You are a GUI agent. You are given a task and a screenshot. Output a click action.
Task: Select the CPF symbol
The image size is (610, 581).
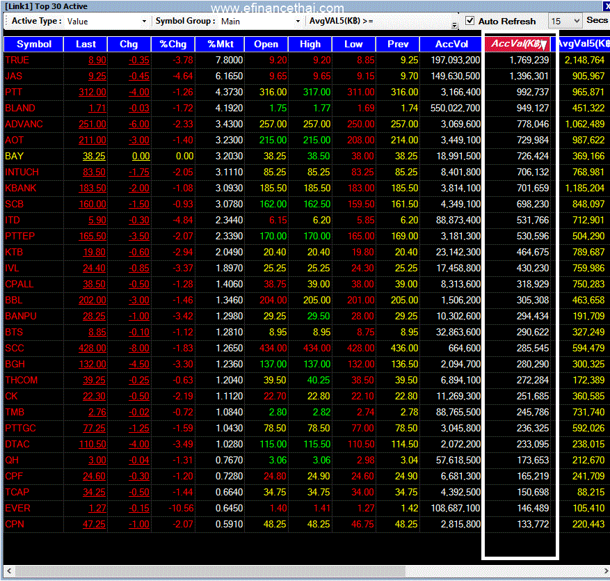(x=14, y=476)
